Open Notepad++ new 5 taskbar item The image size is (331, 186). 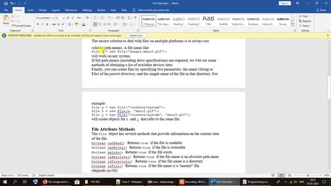point(130,182)
